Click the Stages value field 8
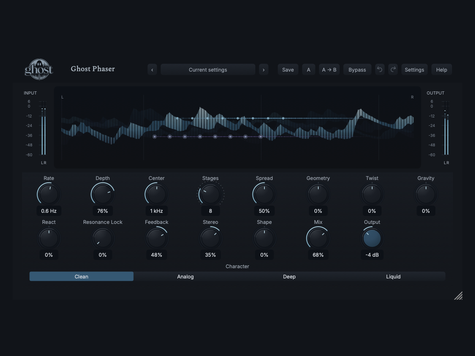Viewport: 475px width, 356px height. click(210, 211)
